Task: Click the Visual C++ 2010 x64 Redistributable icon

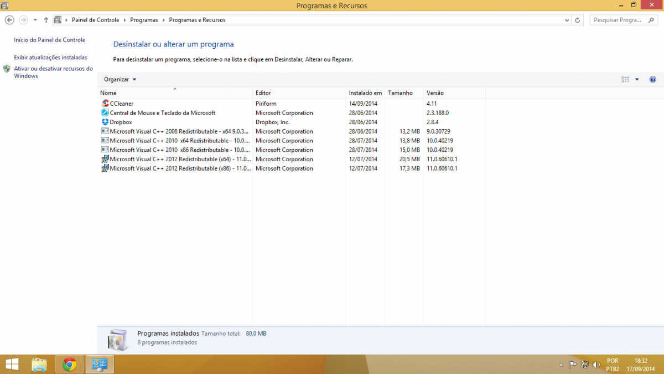Action: point(105,141)
